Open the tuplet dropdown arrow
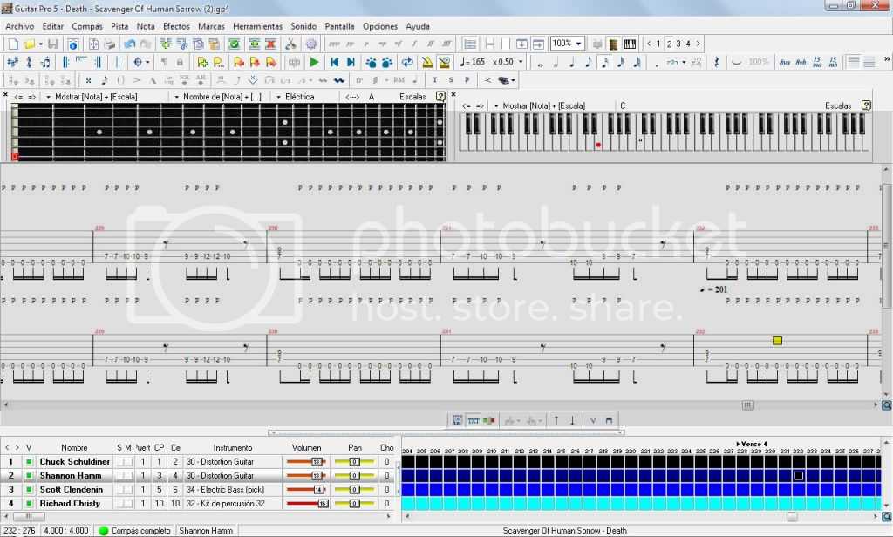 pos(684,62)
